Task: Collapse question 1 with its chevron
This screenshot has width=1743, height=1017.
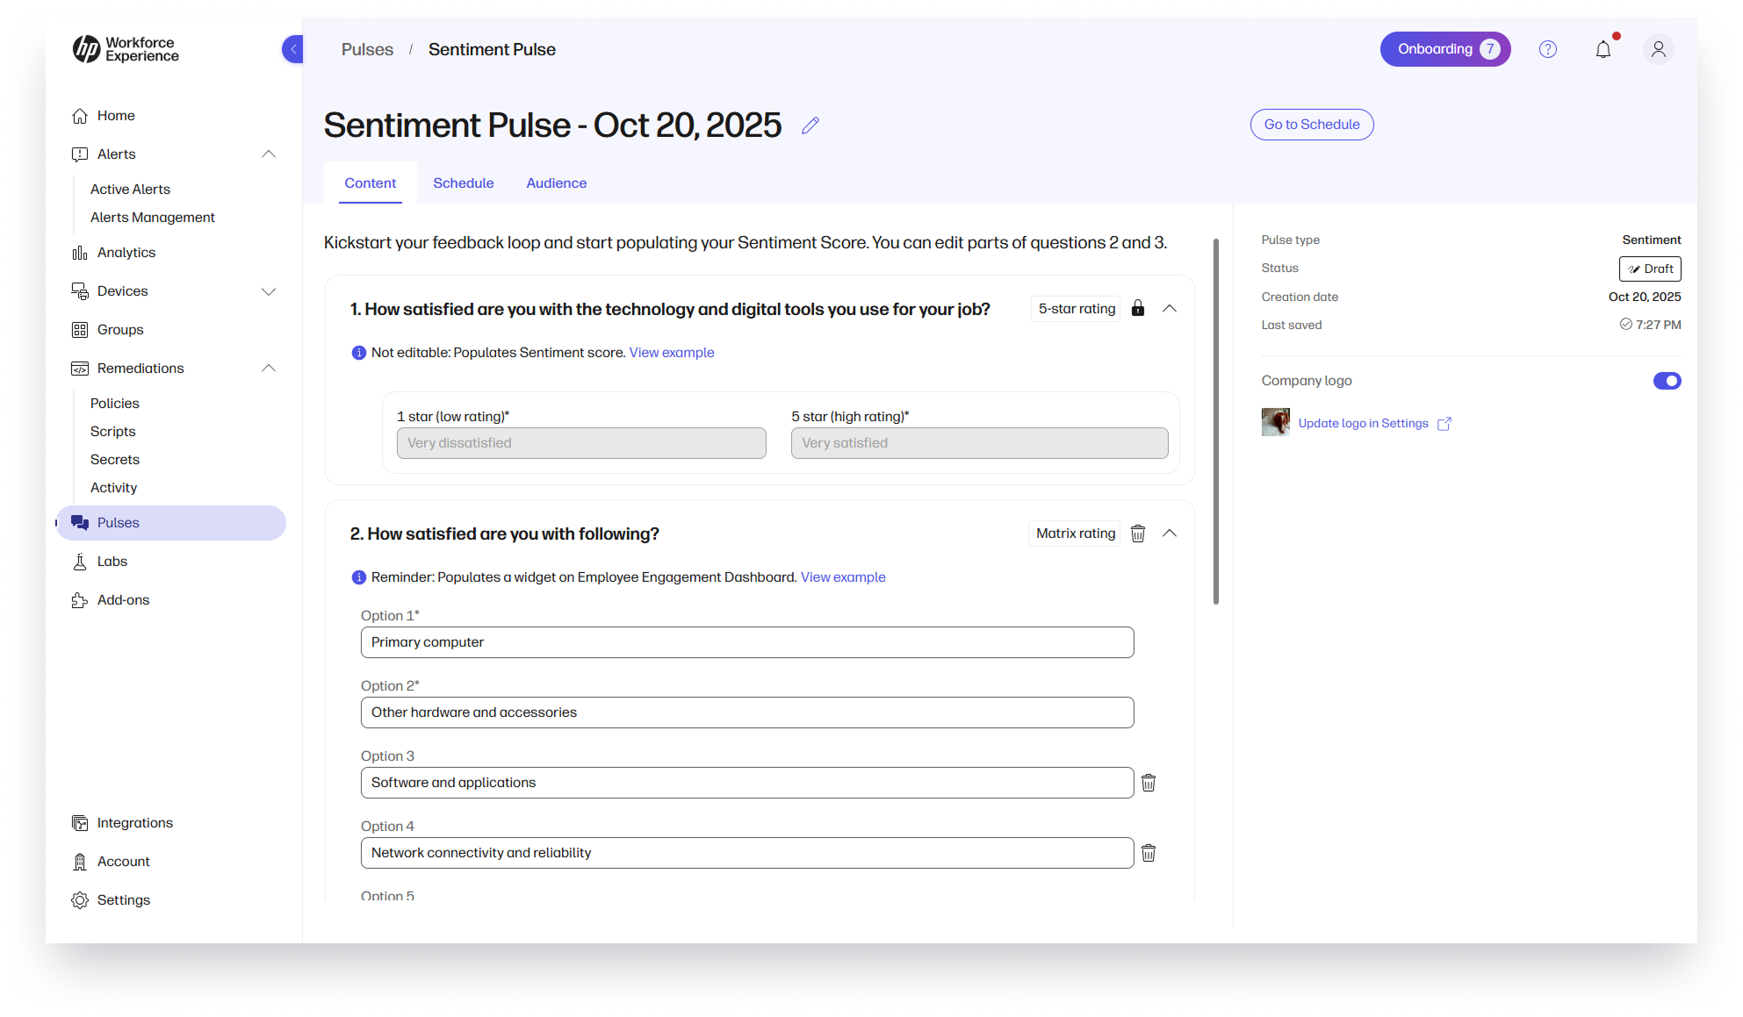Action: (1170, 308)
